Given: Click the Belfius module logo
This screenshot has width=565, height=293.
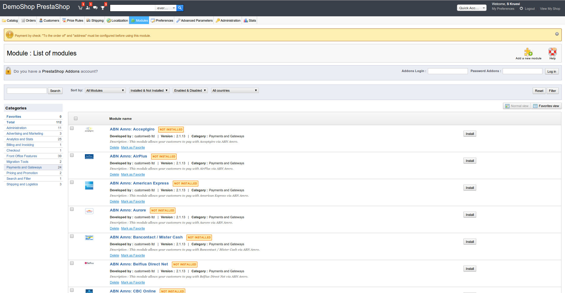Looking at the screenshot, I should pos(89,263).
